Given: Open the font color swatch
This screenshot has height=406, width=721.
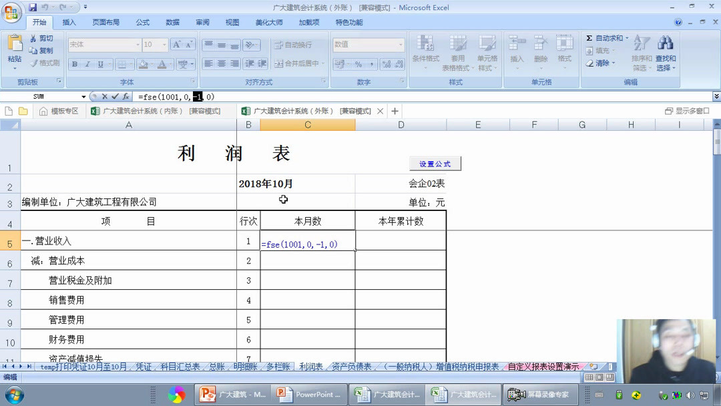Looking at the screenshot, I should (x=162, y=64).
